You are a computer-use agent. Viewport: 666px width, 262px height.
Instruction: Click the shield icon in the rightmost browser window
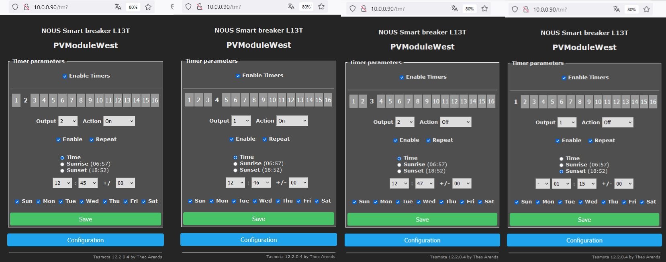[x=515, y=9]
